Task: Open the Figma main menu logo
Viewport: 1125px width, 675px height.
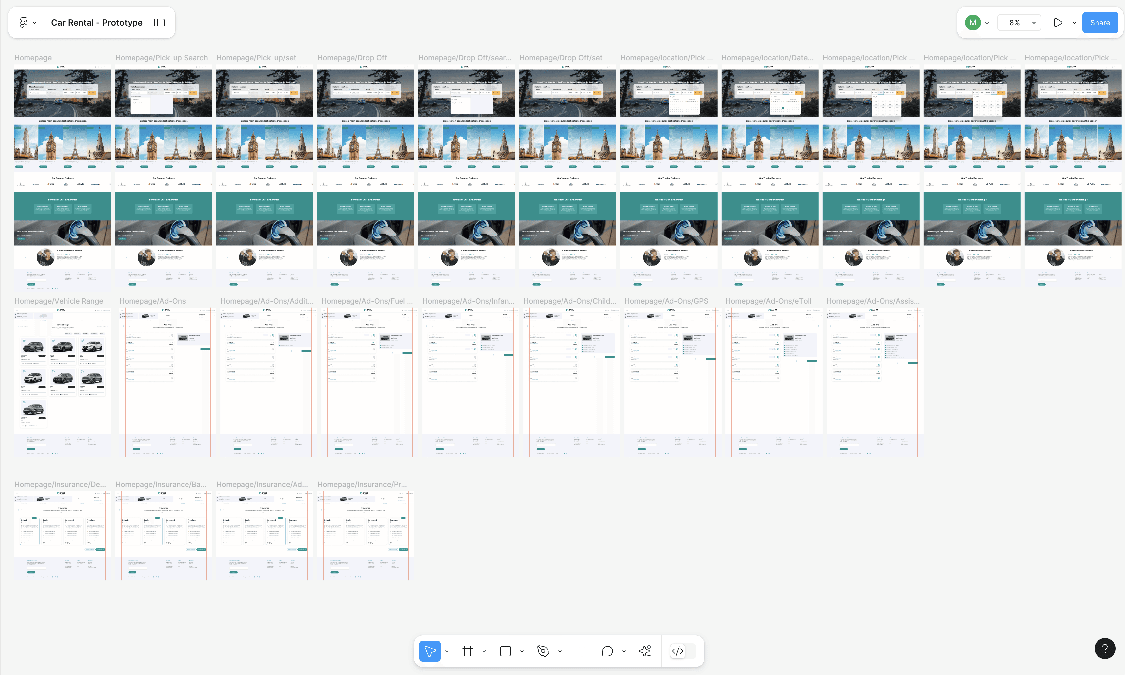Action: tap(24, 22)
